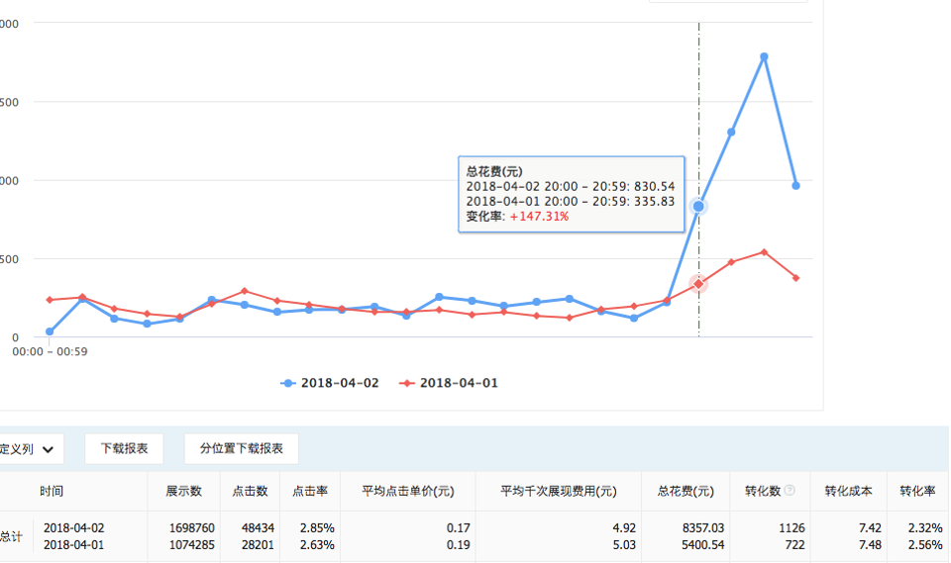Click the 分位置下载报表 button
The image size is (951, 563).
pos(241,449)
